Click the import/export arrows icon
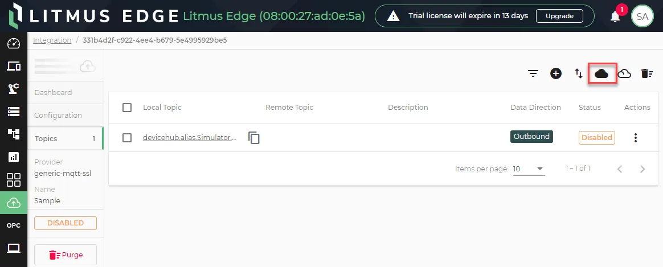 coord(579,73)
